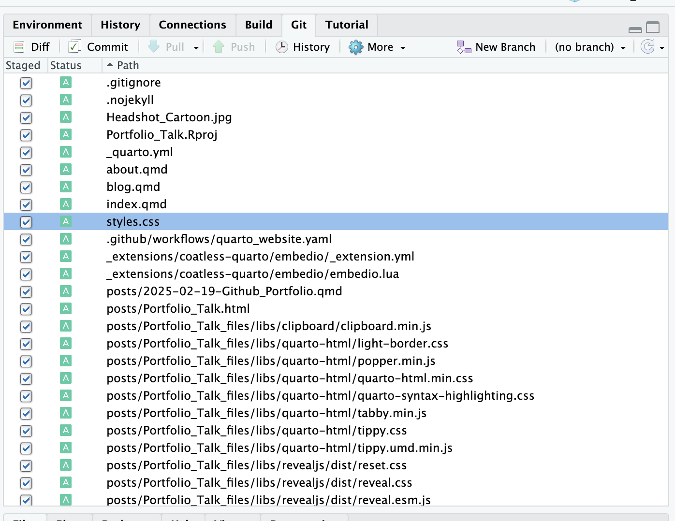Screen dimensions: 675x521
Task: Open the Build tab
Action: (259, 25)
